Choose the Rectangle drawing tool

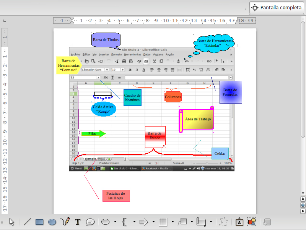pyautogui.click(x=39, y=222)
